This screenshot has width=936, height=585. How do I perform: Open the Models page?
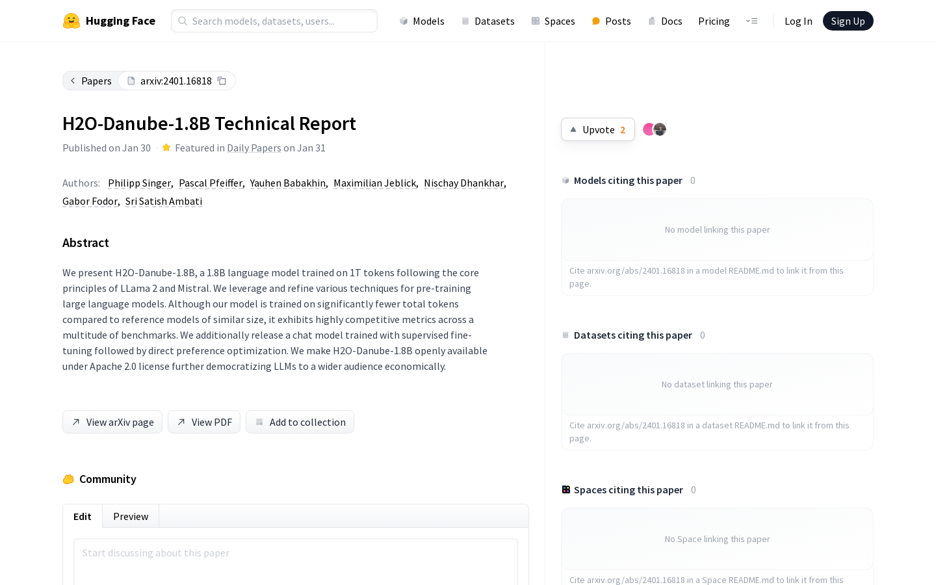click(x=422, y=21)
